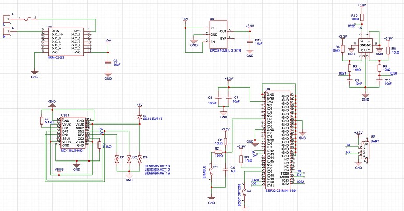The image size is (404, 211).
Task: Click the IRM-02-5S part label
Action: point(56,58)
